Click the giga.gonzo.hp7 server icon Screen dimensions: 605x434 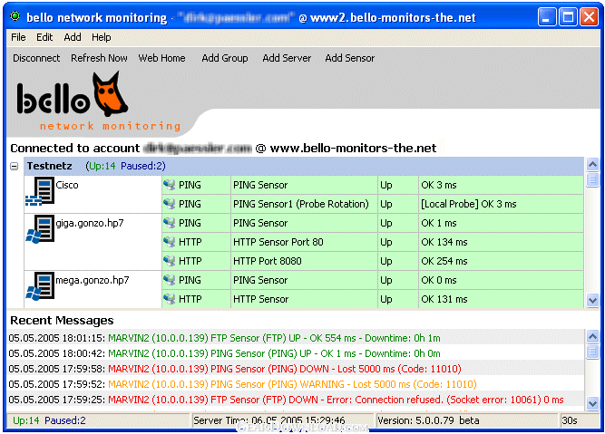point(40,229)
